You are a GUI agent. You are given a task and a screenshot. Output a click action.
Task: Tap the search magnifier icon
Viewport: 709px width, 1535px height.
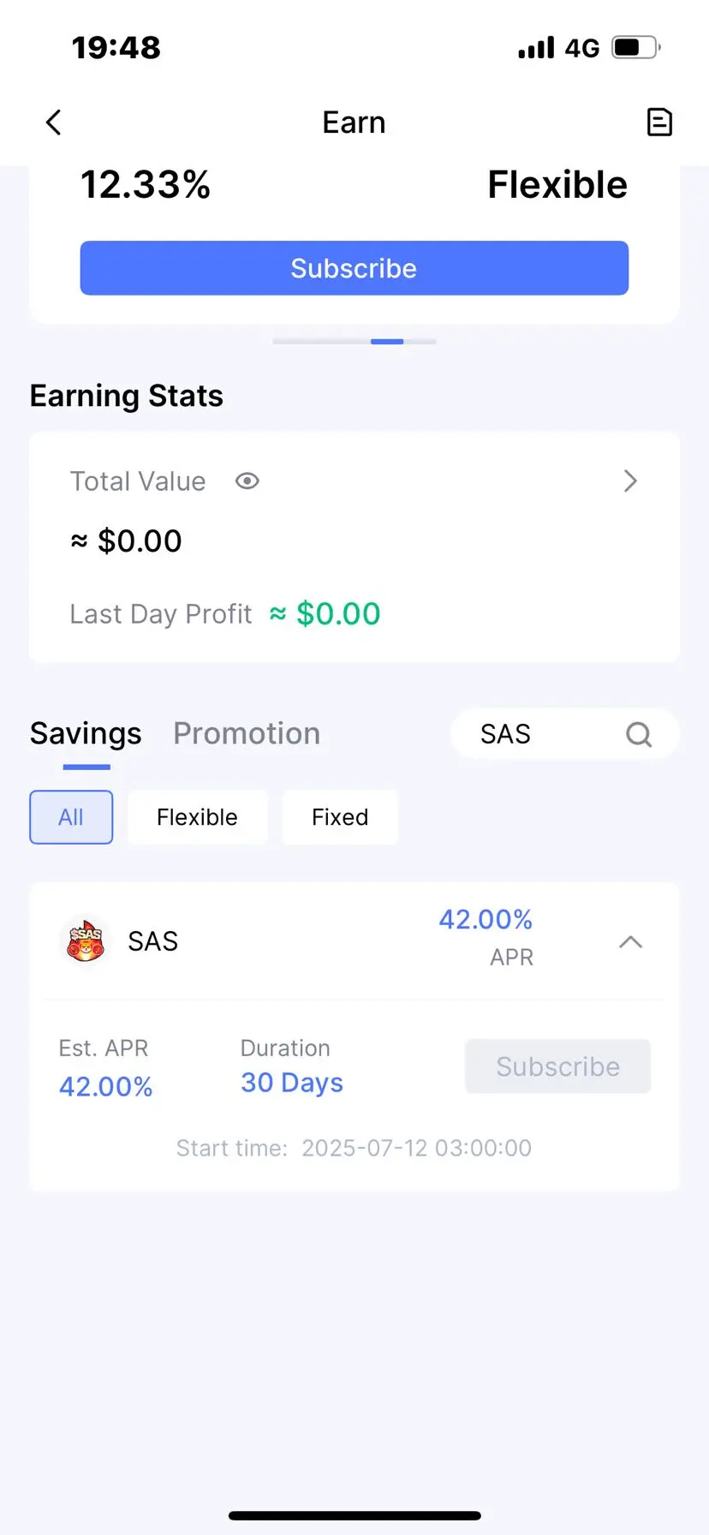[x=639, y=734]
